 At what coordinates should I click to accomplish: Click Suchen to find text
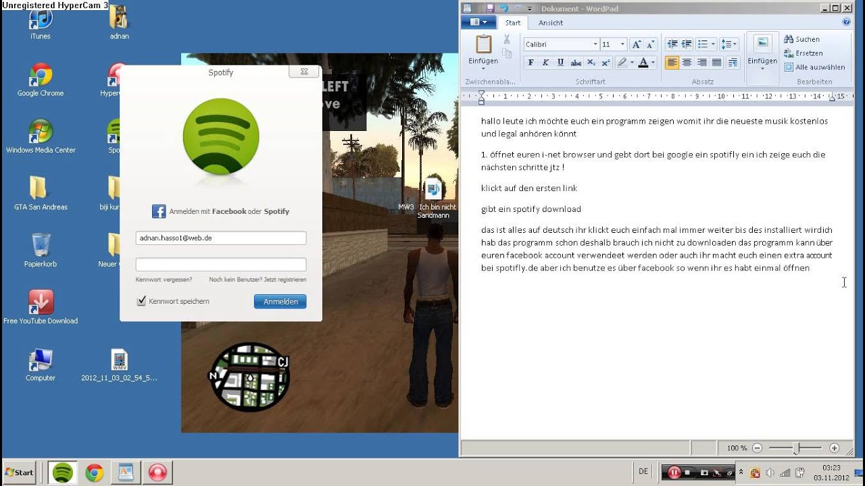pyautogui.click(x=801, y=39)
